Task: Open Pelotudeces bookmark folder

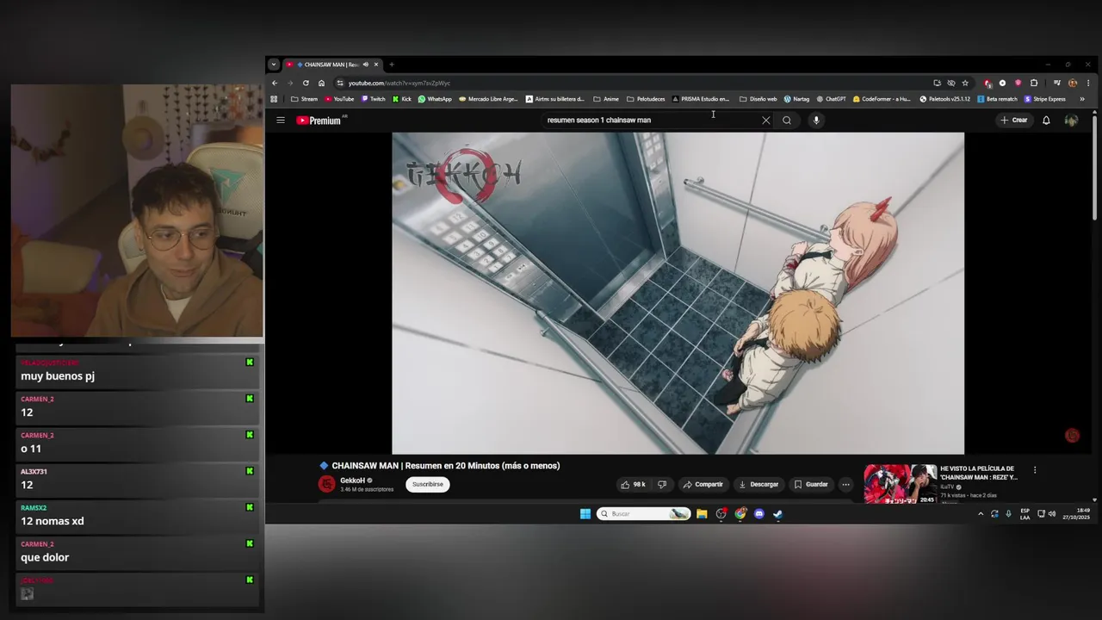Action: (x=646, y=99)
